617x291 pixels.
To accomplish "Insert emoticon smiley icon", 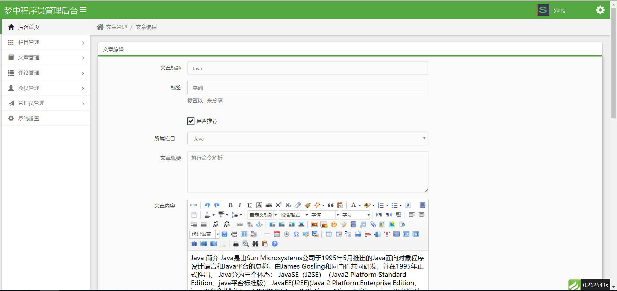I will coord(334,224).
